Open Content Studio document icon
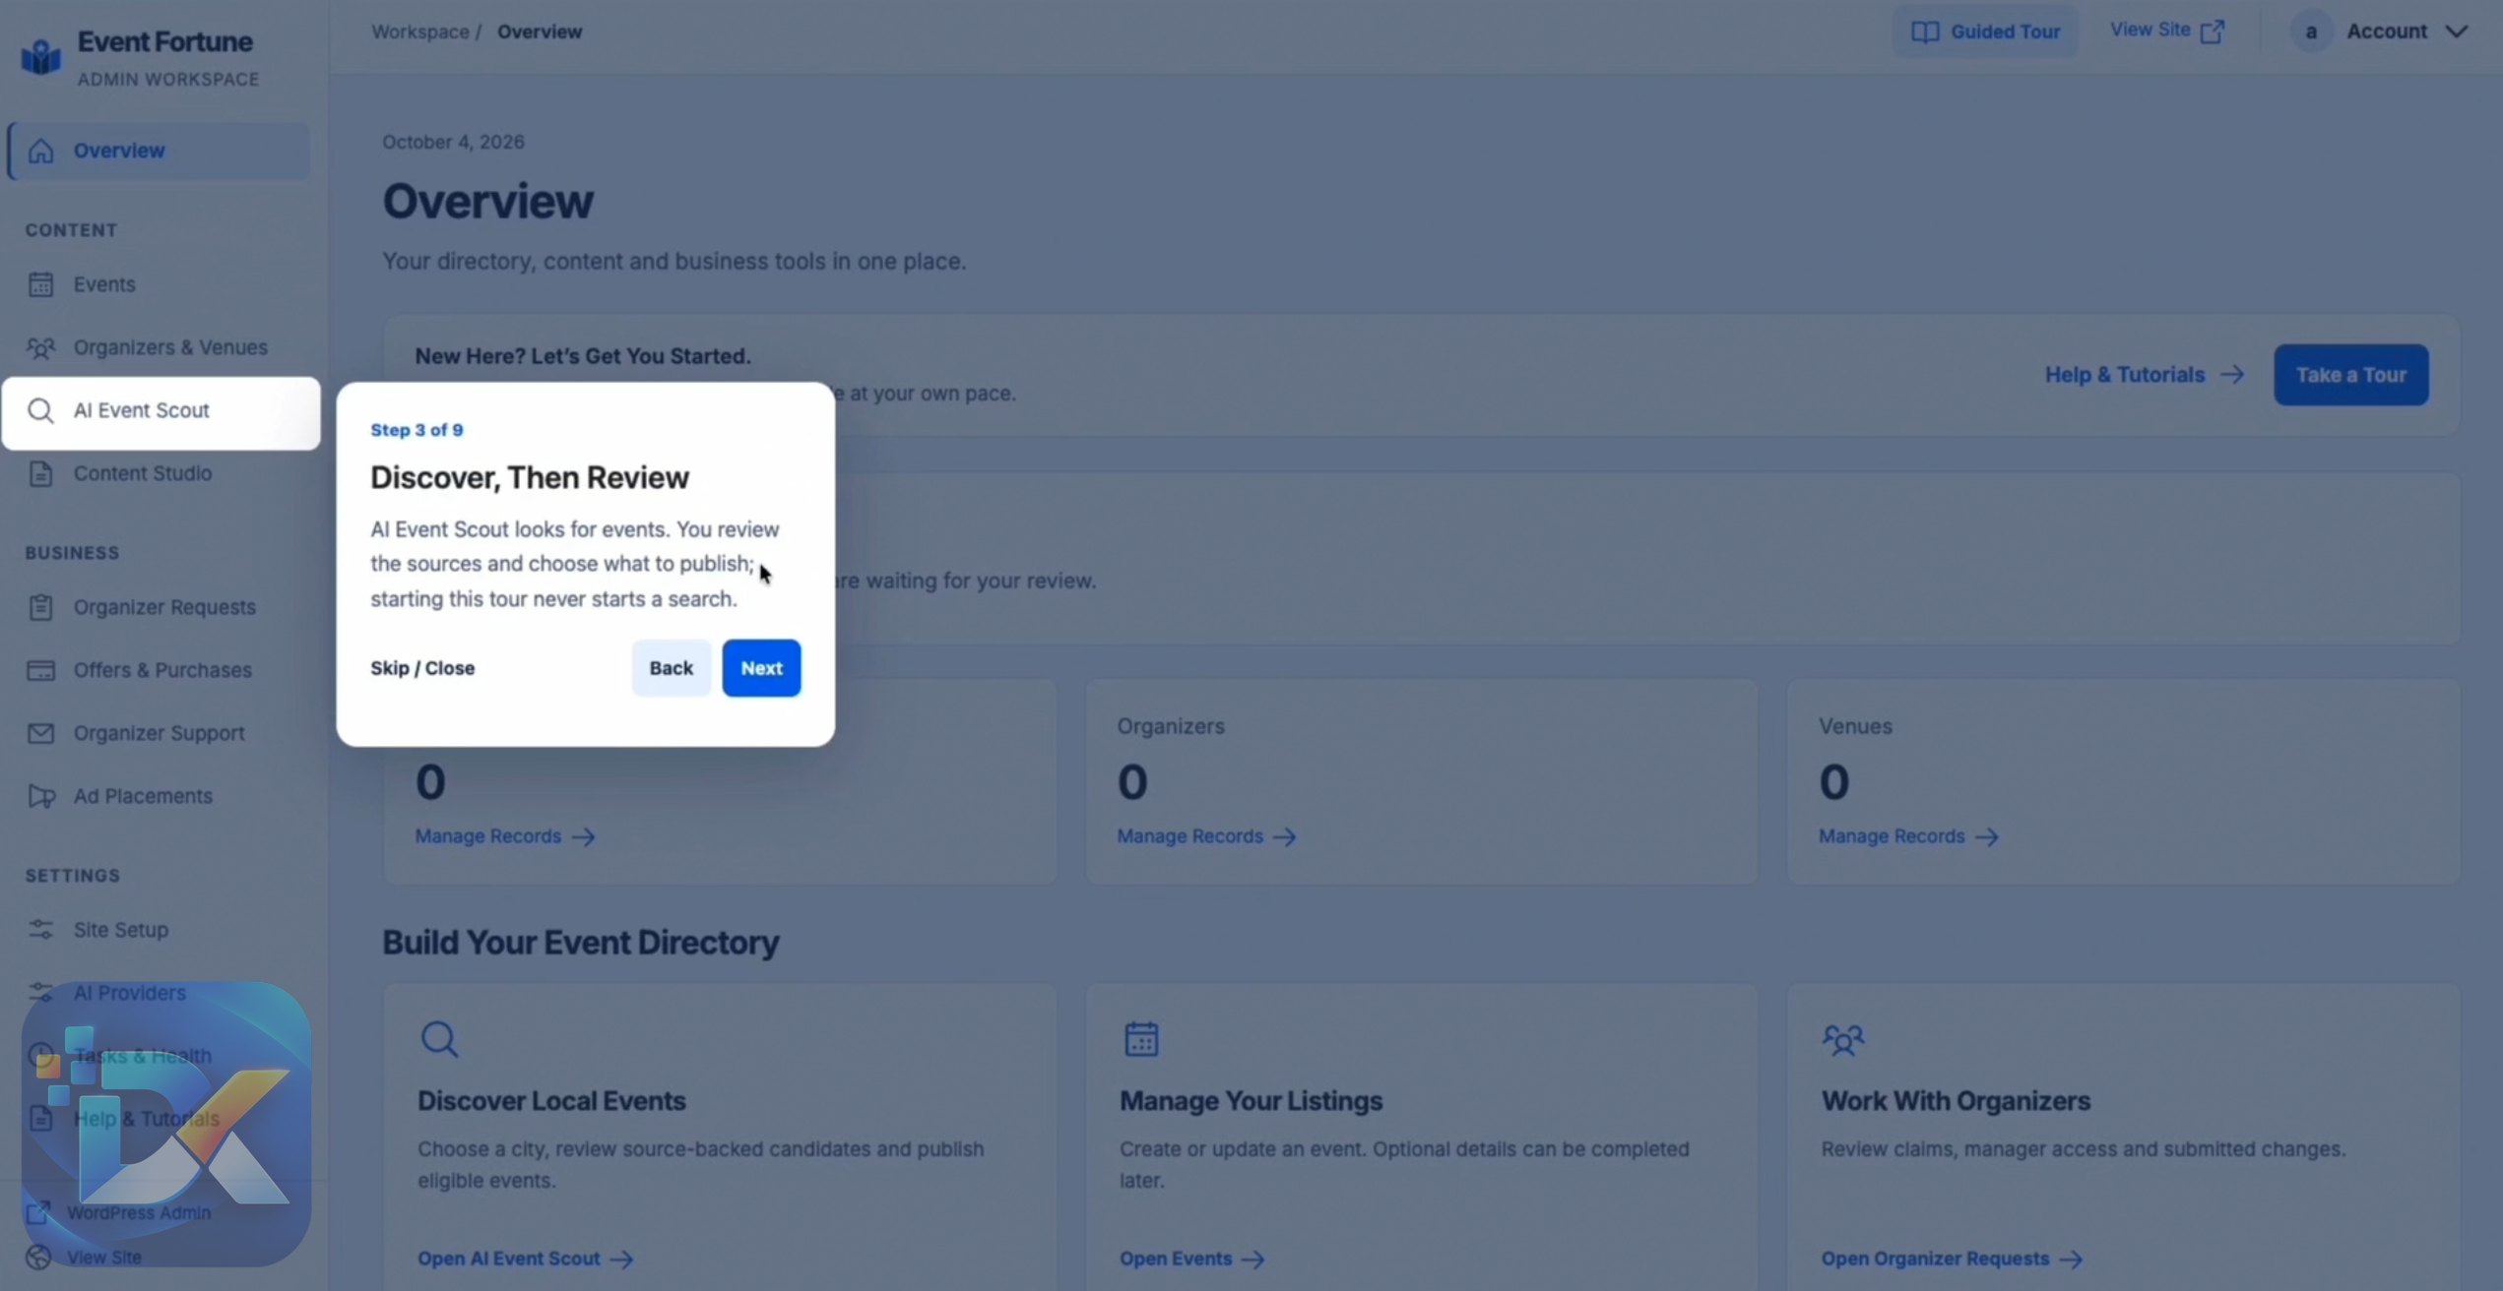Screen dimensions: 2503x1291 (x=40, y=473)
